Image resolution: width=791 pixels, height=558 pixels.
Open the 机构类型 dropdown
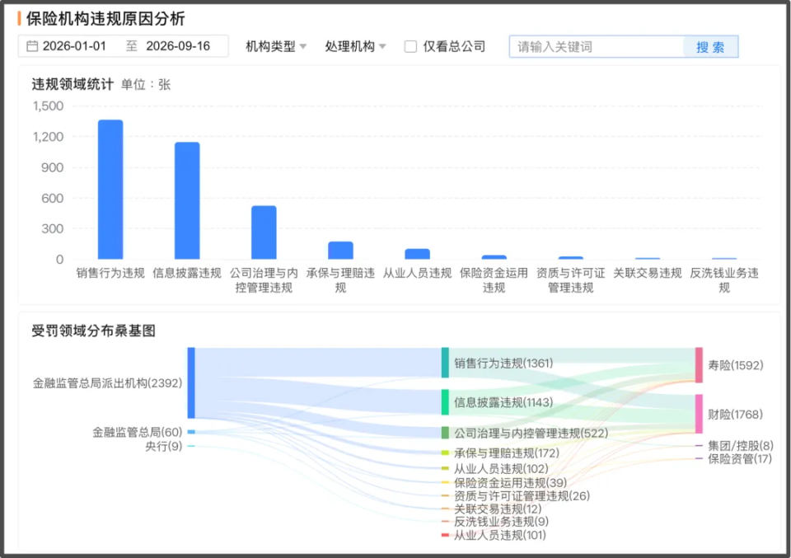[x=276, y=46]
